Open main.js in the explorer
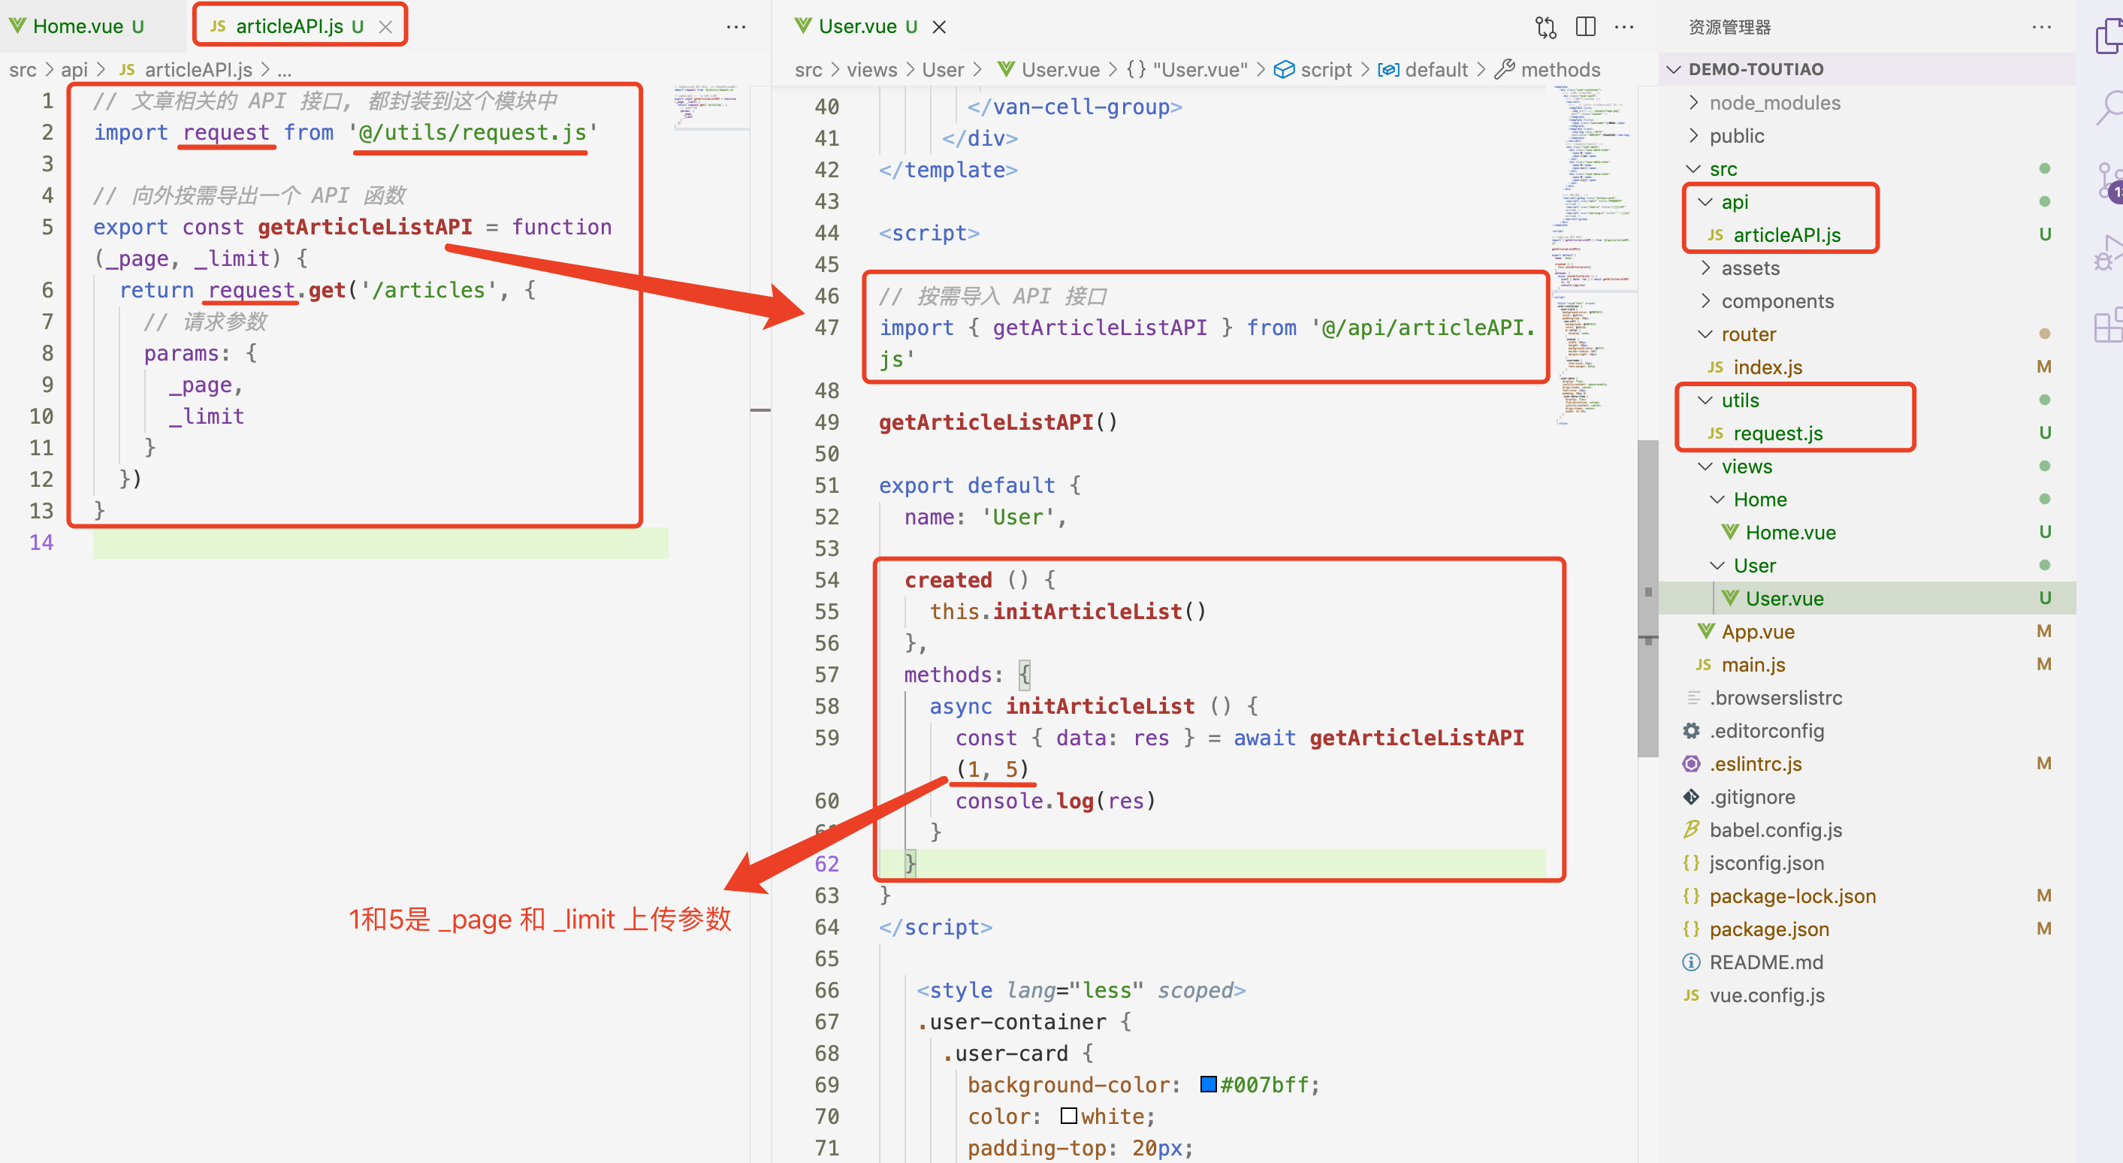The width and height of the screenshot is (2123, 1163). tap(1868, 664)
